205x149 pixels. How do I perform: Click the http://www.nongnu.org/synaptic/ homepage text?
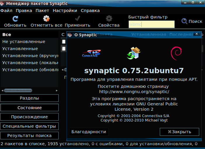point(134,92)
